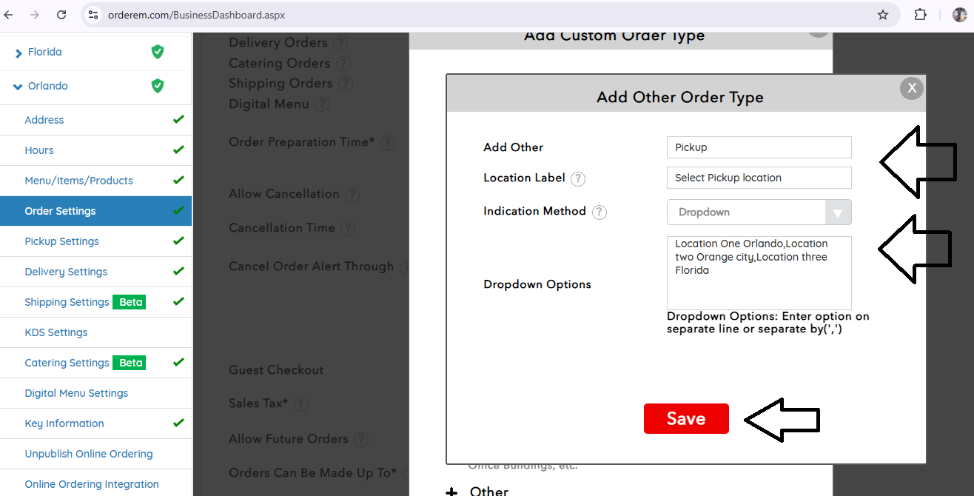Expand the Florida location tree
The height and width of the screenshot is (496, 974).
tap(18, 53)
